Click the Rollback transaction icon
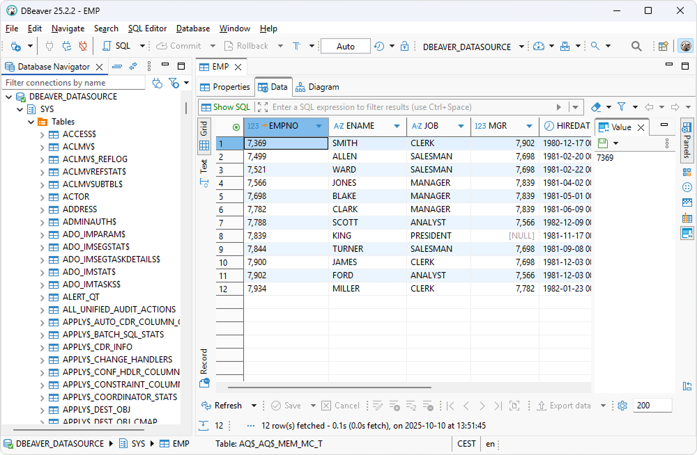 coord(227,46)
